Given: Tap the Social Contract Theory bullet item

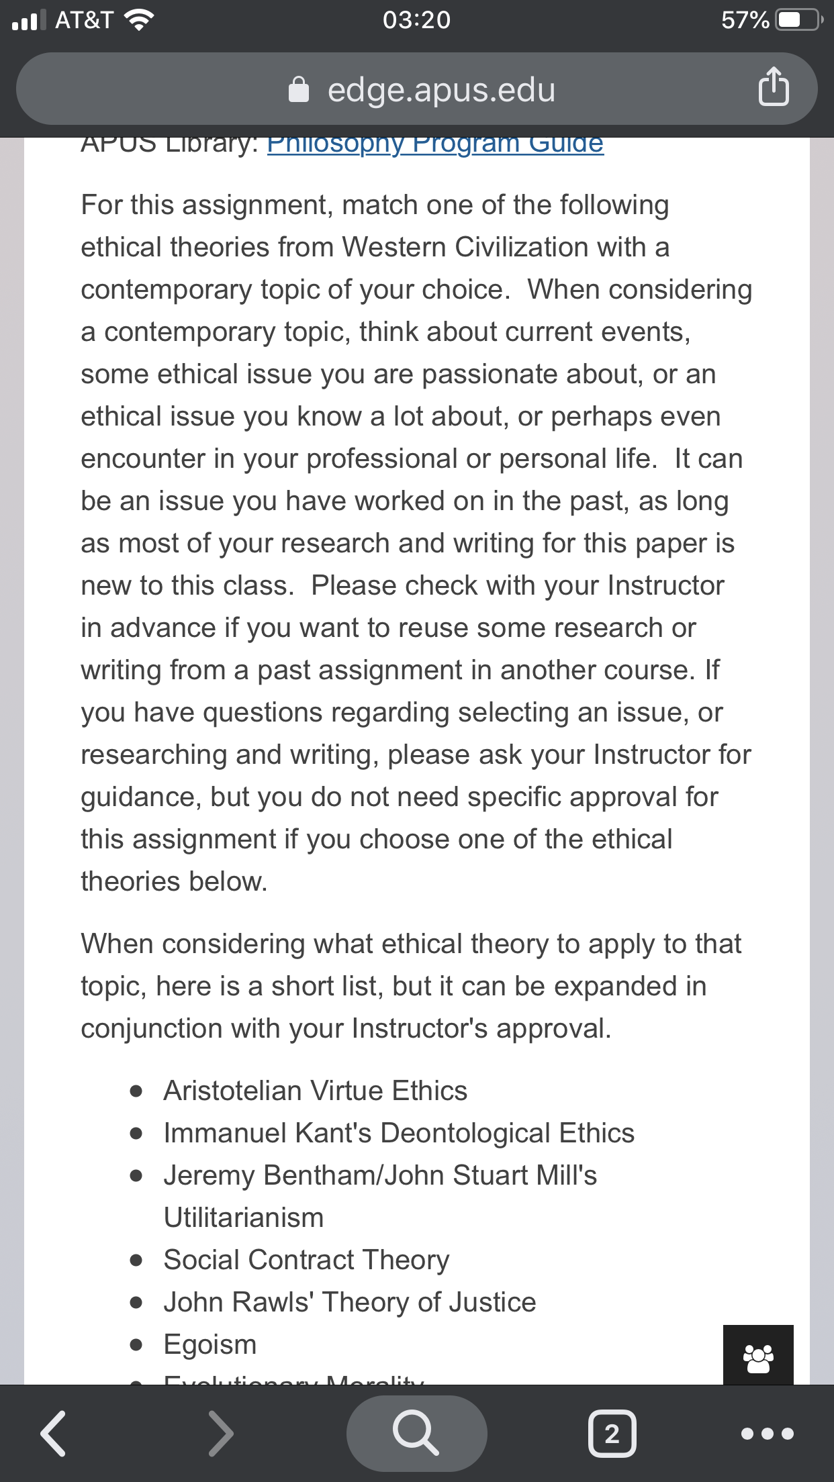Looking at the screenshot, I should click(306, 1260).
